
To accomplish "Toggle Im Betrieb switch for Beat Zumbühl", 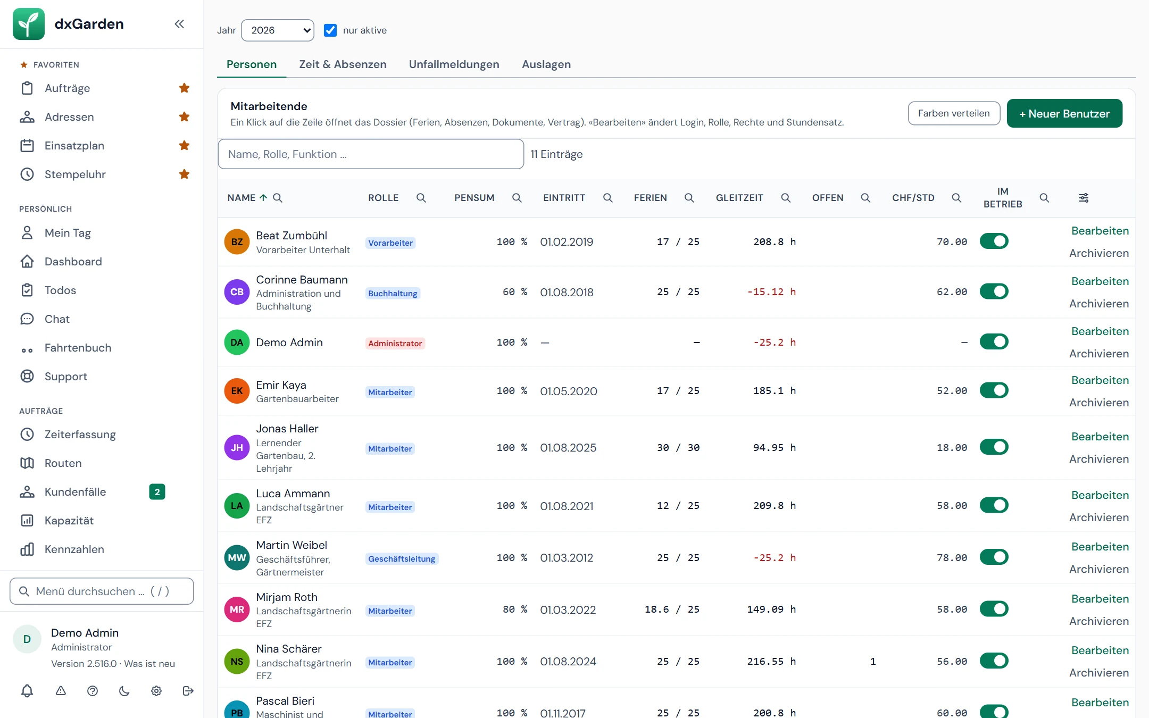I will 994,241.
